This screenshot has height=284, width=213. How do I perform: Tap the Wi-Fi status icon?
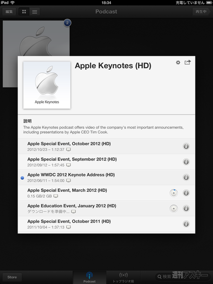[x=12, y=2]
